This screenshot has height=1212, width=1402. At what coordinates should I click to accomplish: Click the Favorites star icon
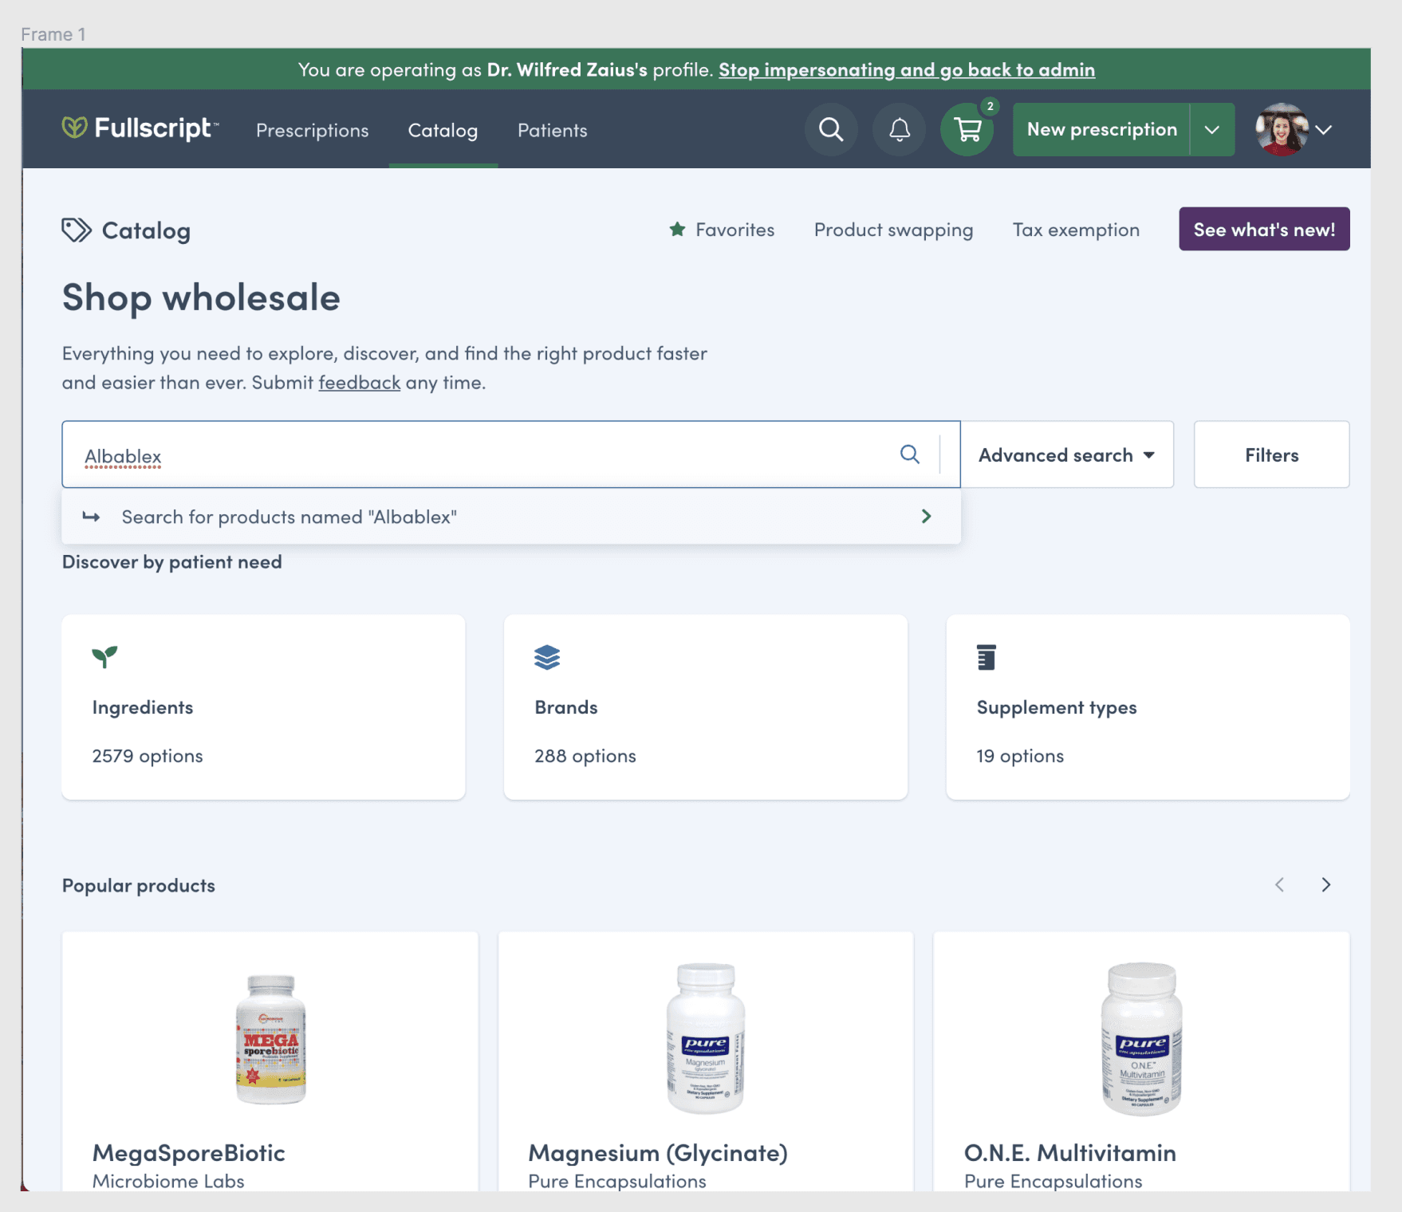(677, 230)
